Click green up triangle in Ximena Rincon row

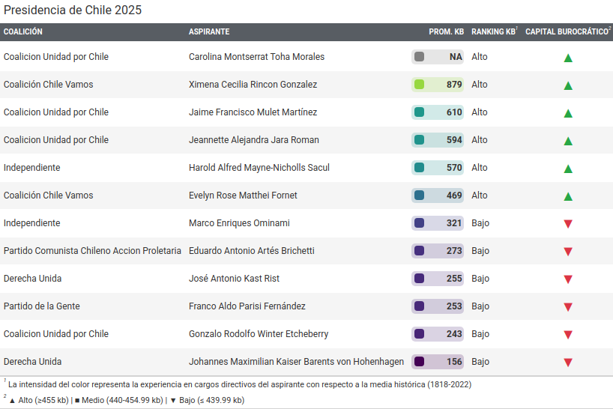tap(568, 86)
